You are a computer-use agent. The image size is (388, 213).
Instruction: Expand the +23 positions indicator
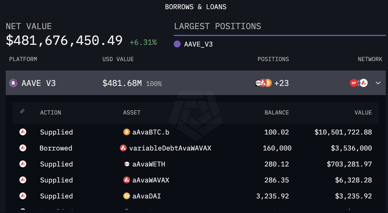pyautogui.click(x=281, y=83)
